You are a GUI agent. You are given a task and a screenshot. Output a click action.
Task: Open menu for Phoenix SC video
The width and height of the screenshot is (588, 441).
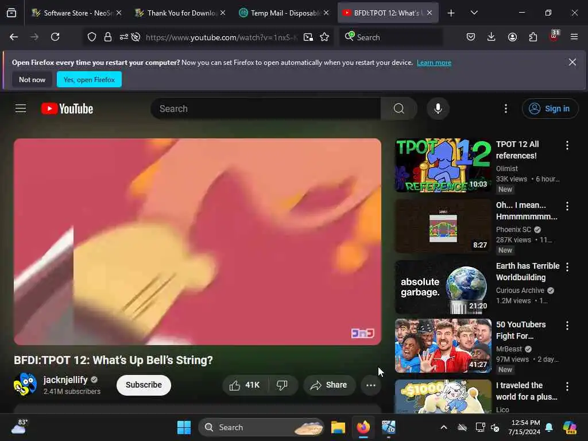point(567,206)
